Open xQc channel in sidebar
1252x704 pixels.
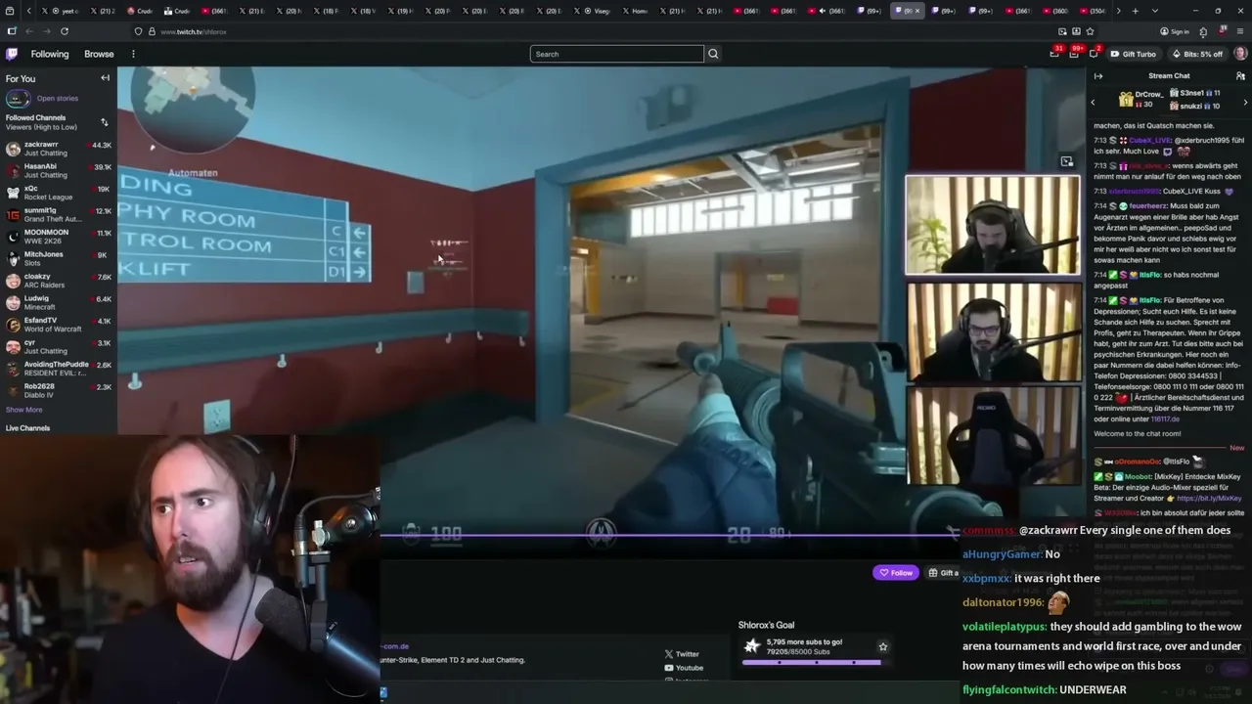click(x=58, y=193)
